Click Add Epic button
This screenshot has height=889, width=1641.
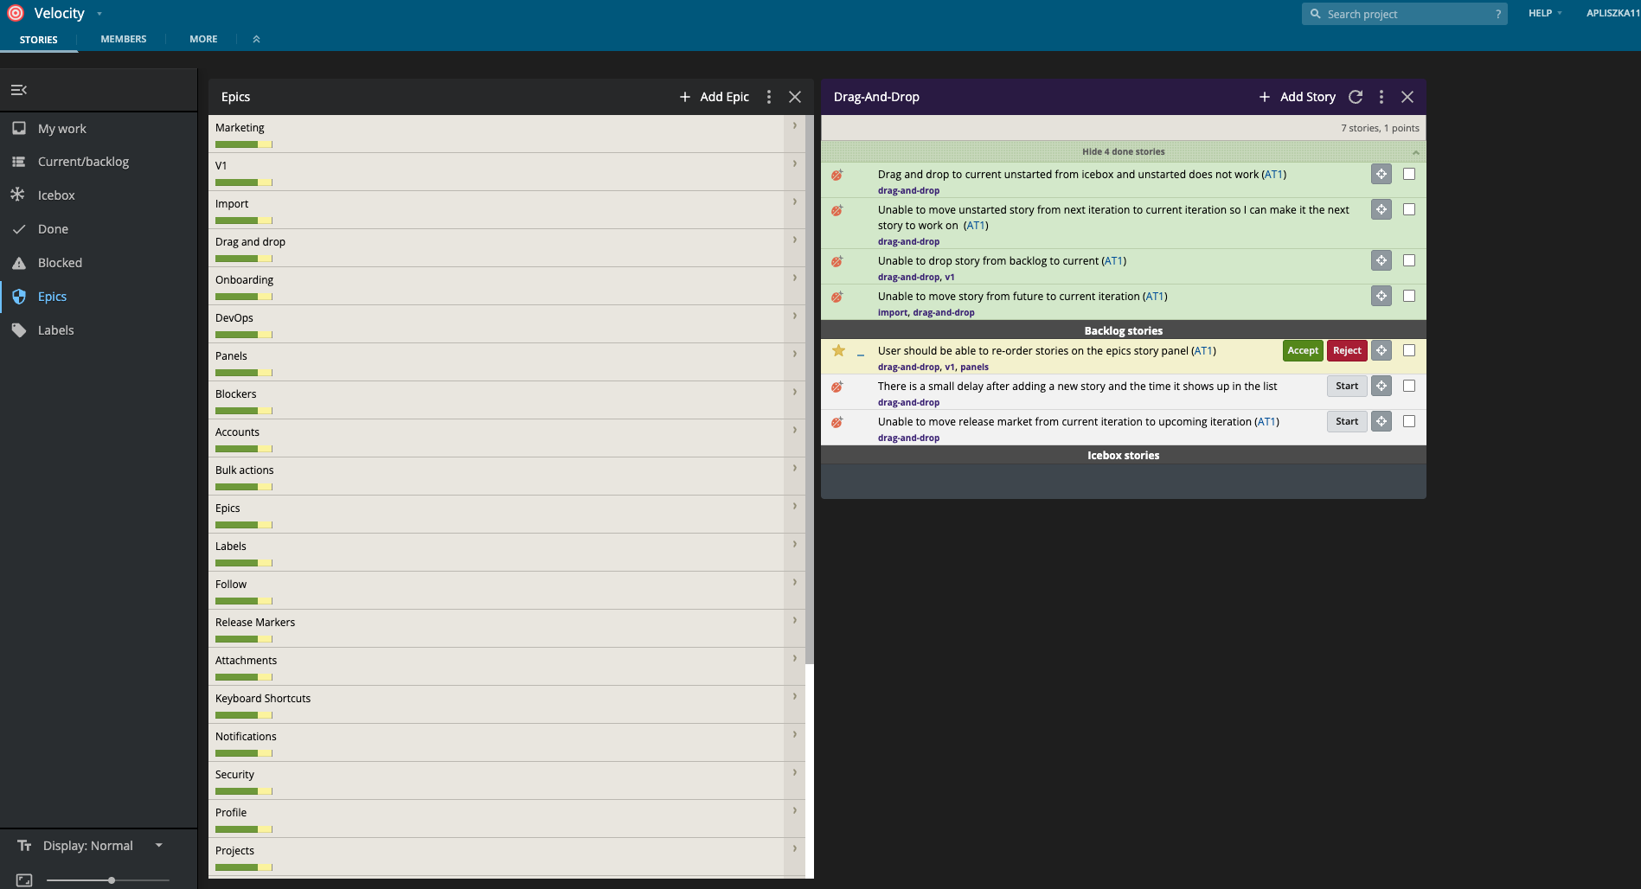coord(715,97)
